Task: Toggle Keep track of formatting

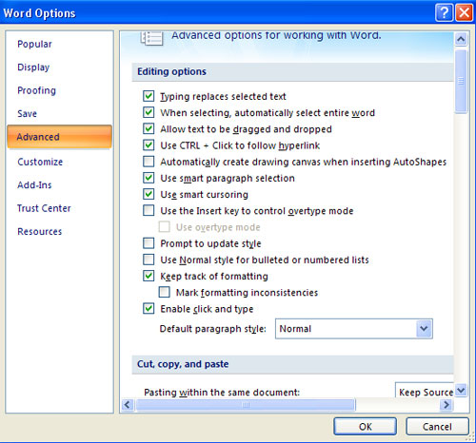Action: pos(149,276)
